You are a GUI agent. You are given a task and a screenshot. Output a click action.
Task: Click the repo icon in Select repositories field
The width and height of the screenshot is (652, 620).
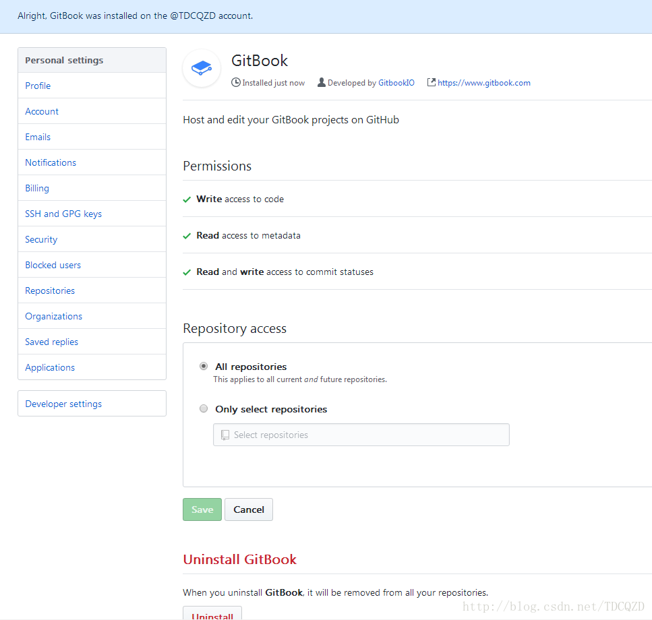pyautogui.click(x=225, y=435)
